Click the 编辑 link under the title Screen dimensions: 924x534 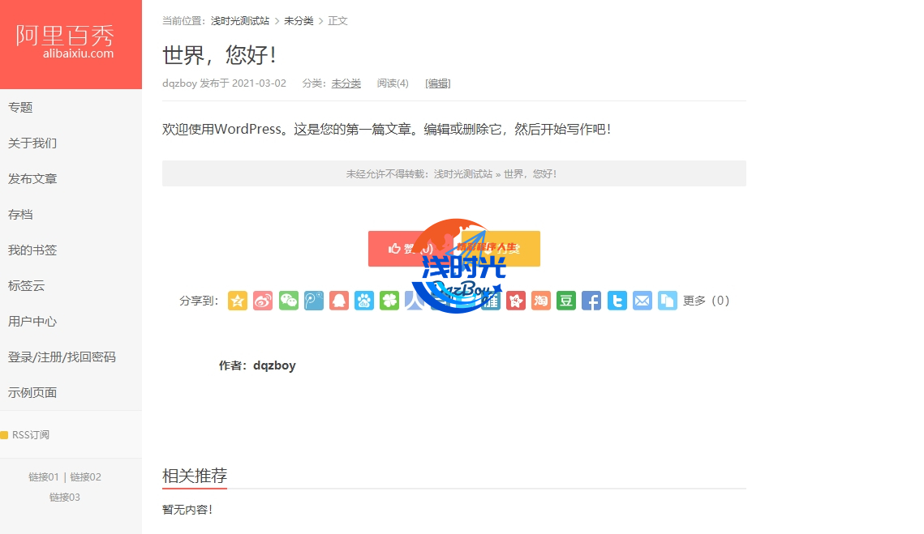[438, 83]
